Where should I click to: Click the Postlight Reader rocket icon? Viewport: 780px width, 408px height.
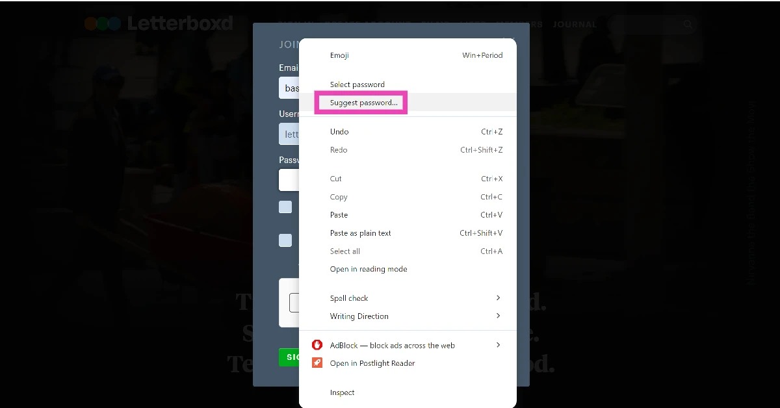(x=317, y=363)
